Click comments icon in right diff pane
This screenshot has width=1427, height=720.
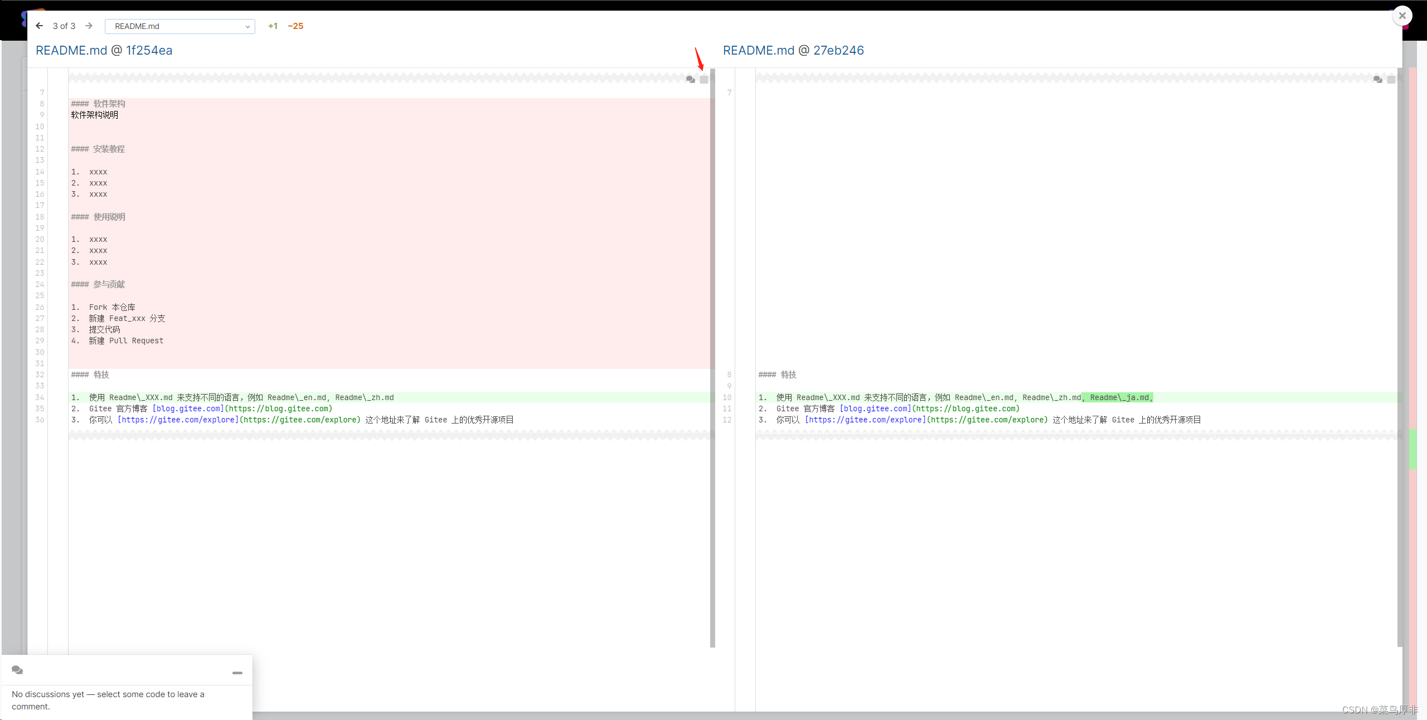pos(1377,80)
